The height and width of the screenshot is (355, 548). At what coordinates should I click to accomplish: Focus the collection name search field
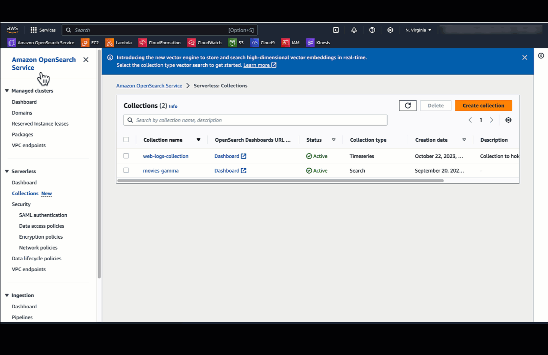tap(255, 120)
